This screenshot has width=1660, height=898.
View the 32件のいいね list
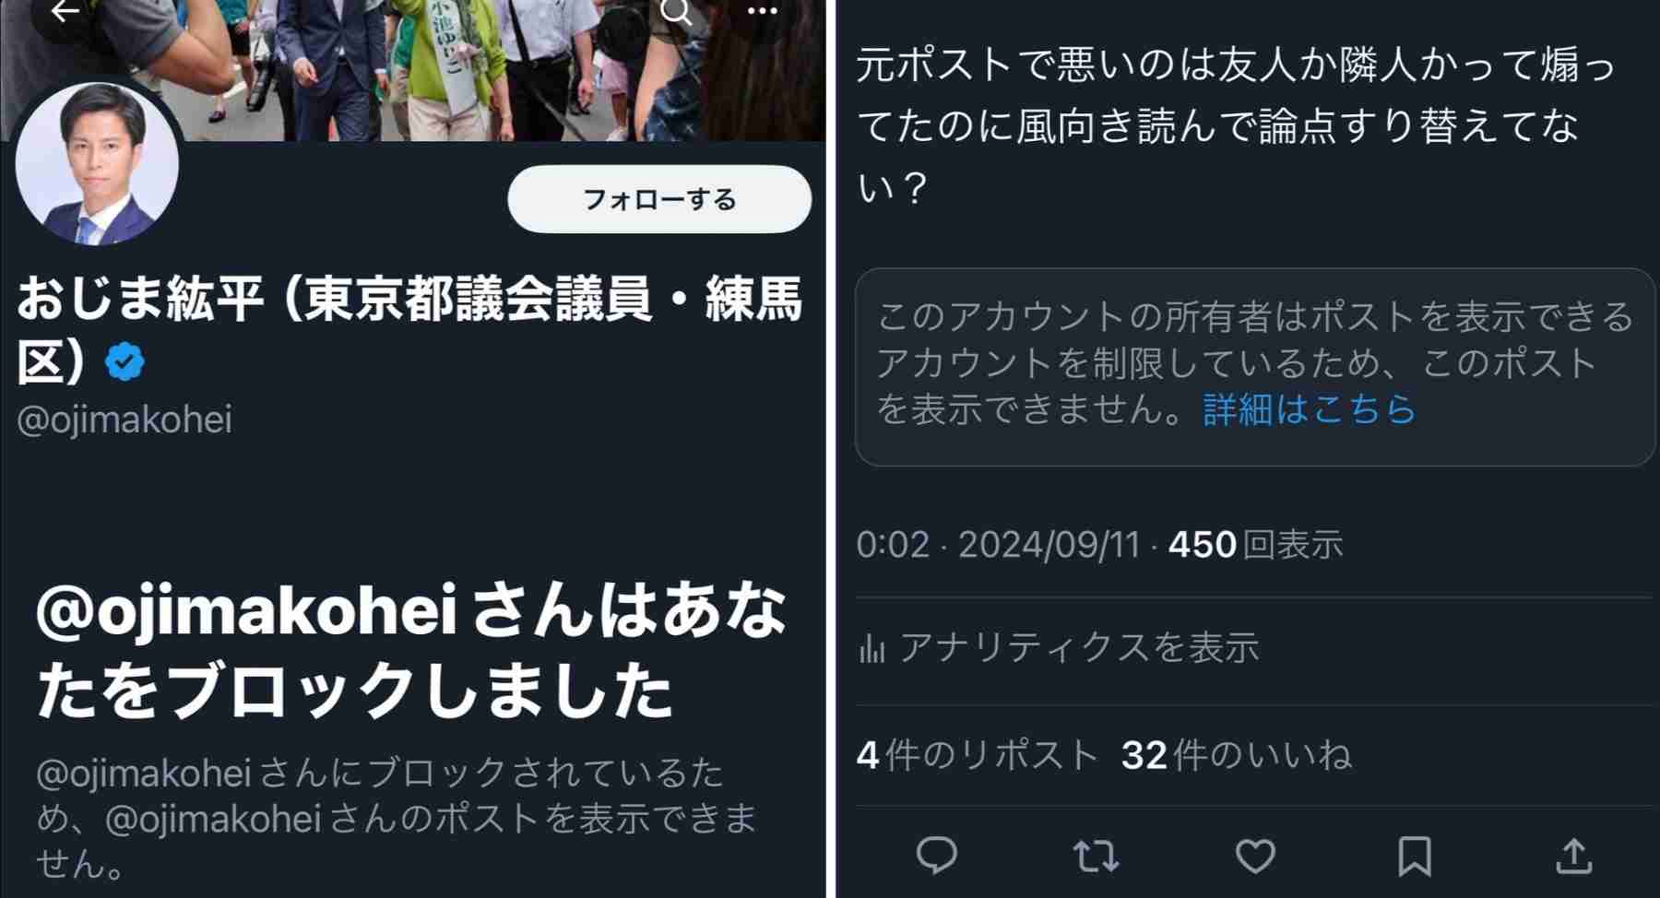(x=1237, y=755)
